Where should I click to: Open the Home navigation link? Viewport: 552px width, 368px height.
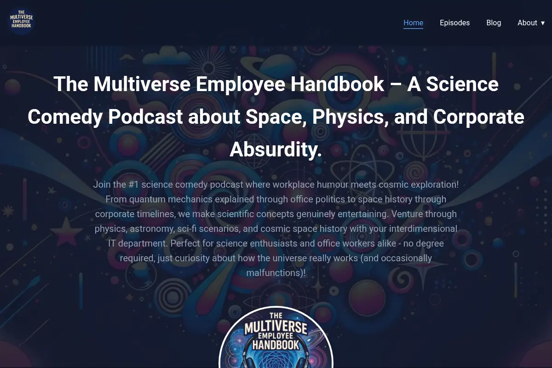[413, 23]
